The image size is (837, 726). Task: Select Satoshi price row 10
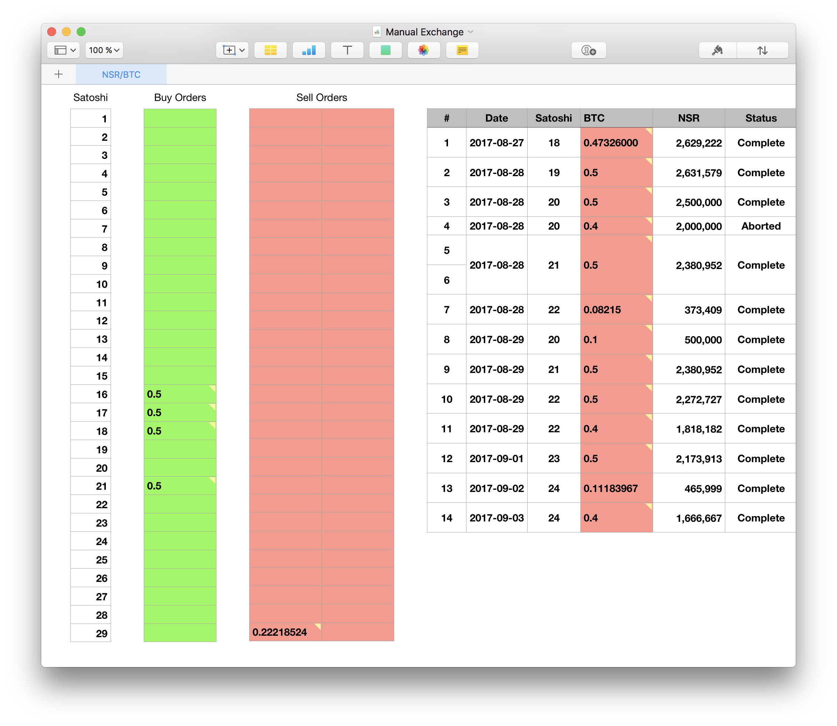(x=91, y=284)
